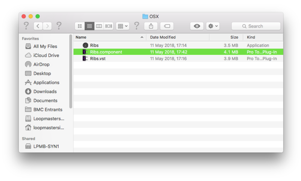Open the arrange items dropdown
301x181 pixels.
tap(123, 26)
